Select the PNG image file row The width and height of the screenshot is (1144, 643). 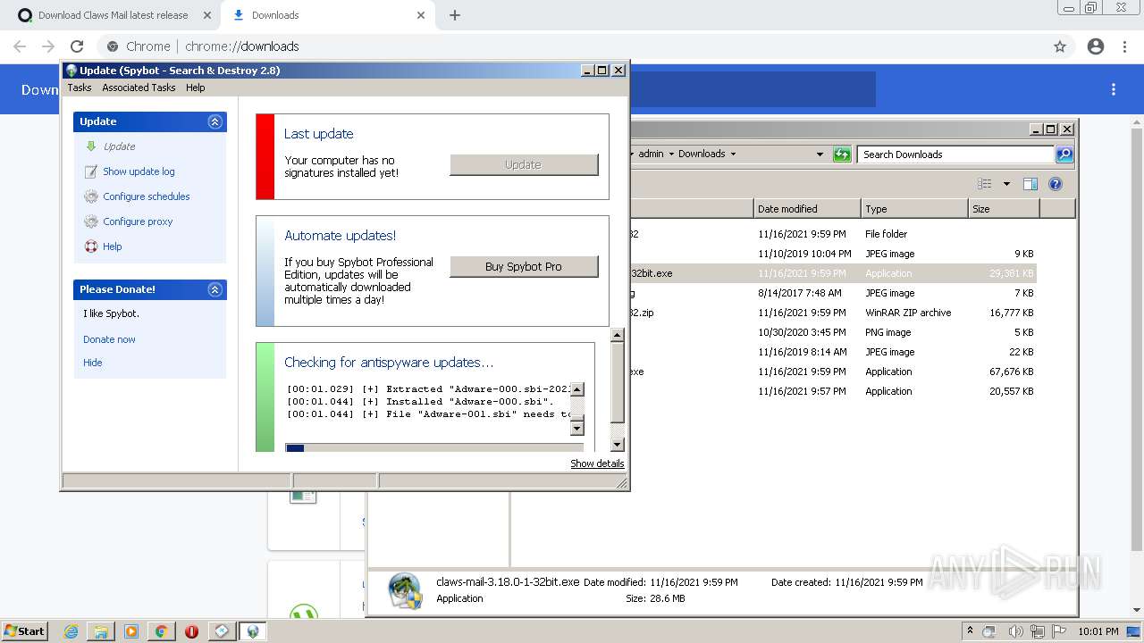point(833,332)
